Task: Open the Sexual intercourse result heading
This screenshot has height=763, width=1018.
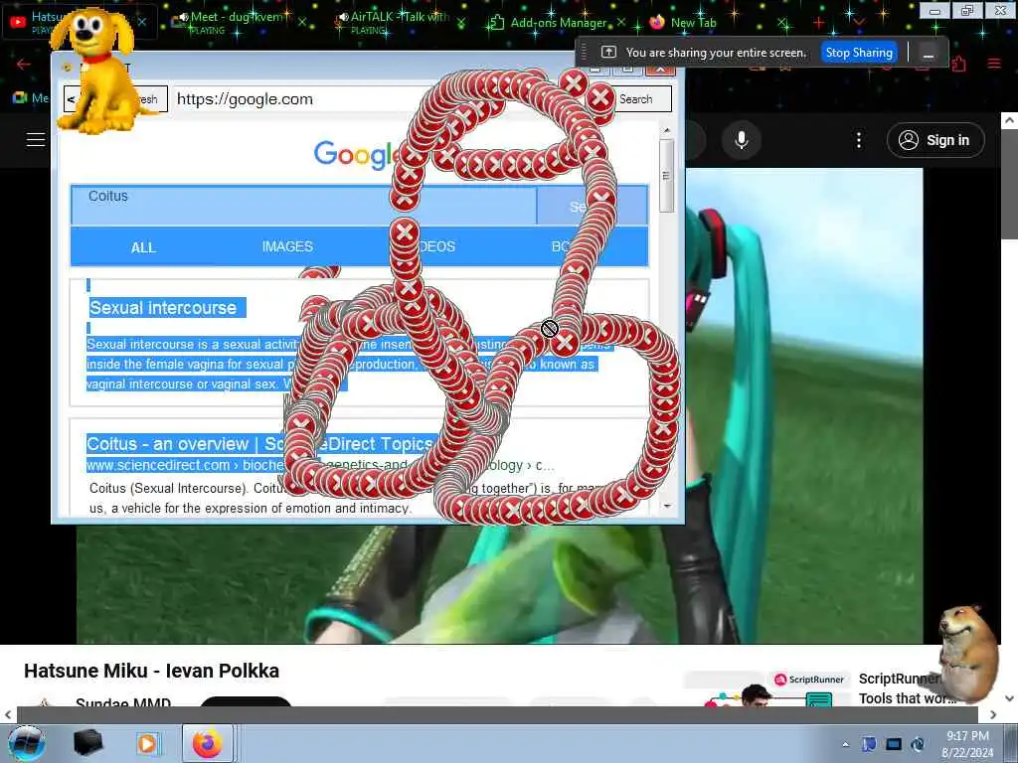Action: [163, 308]
